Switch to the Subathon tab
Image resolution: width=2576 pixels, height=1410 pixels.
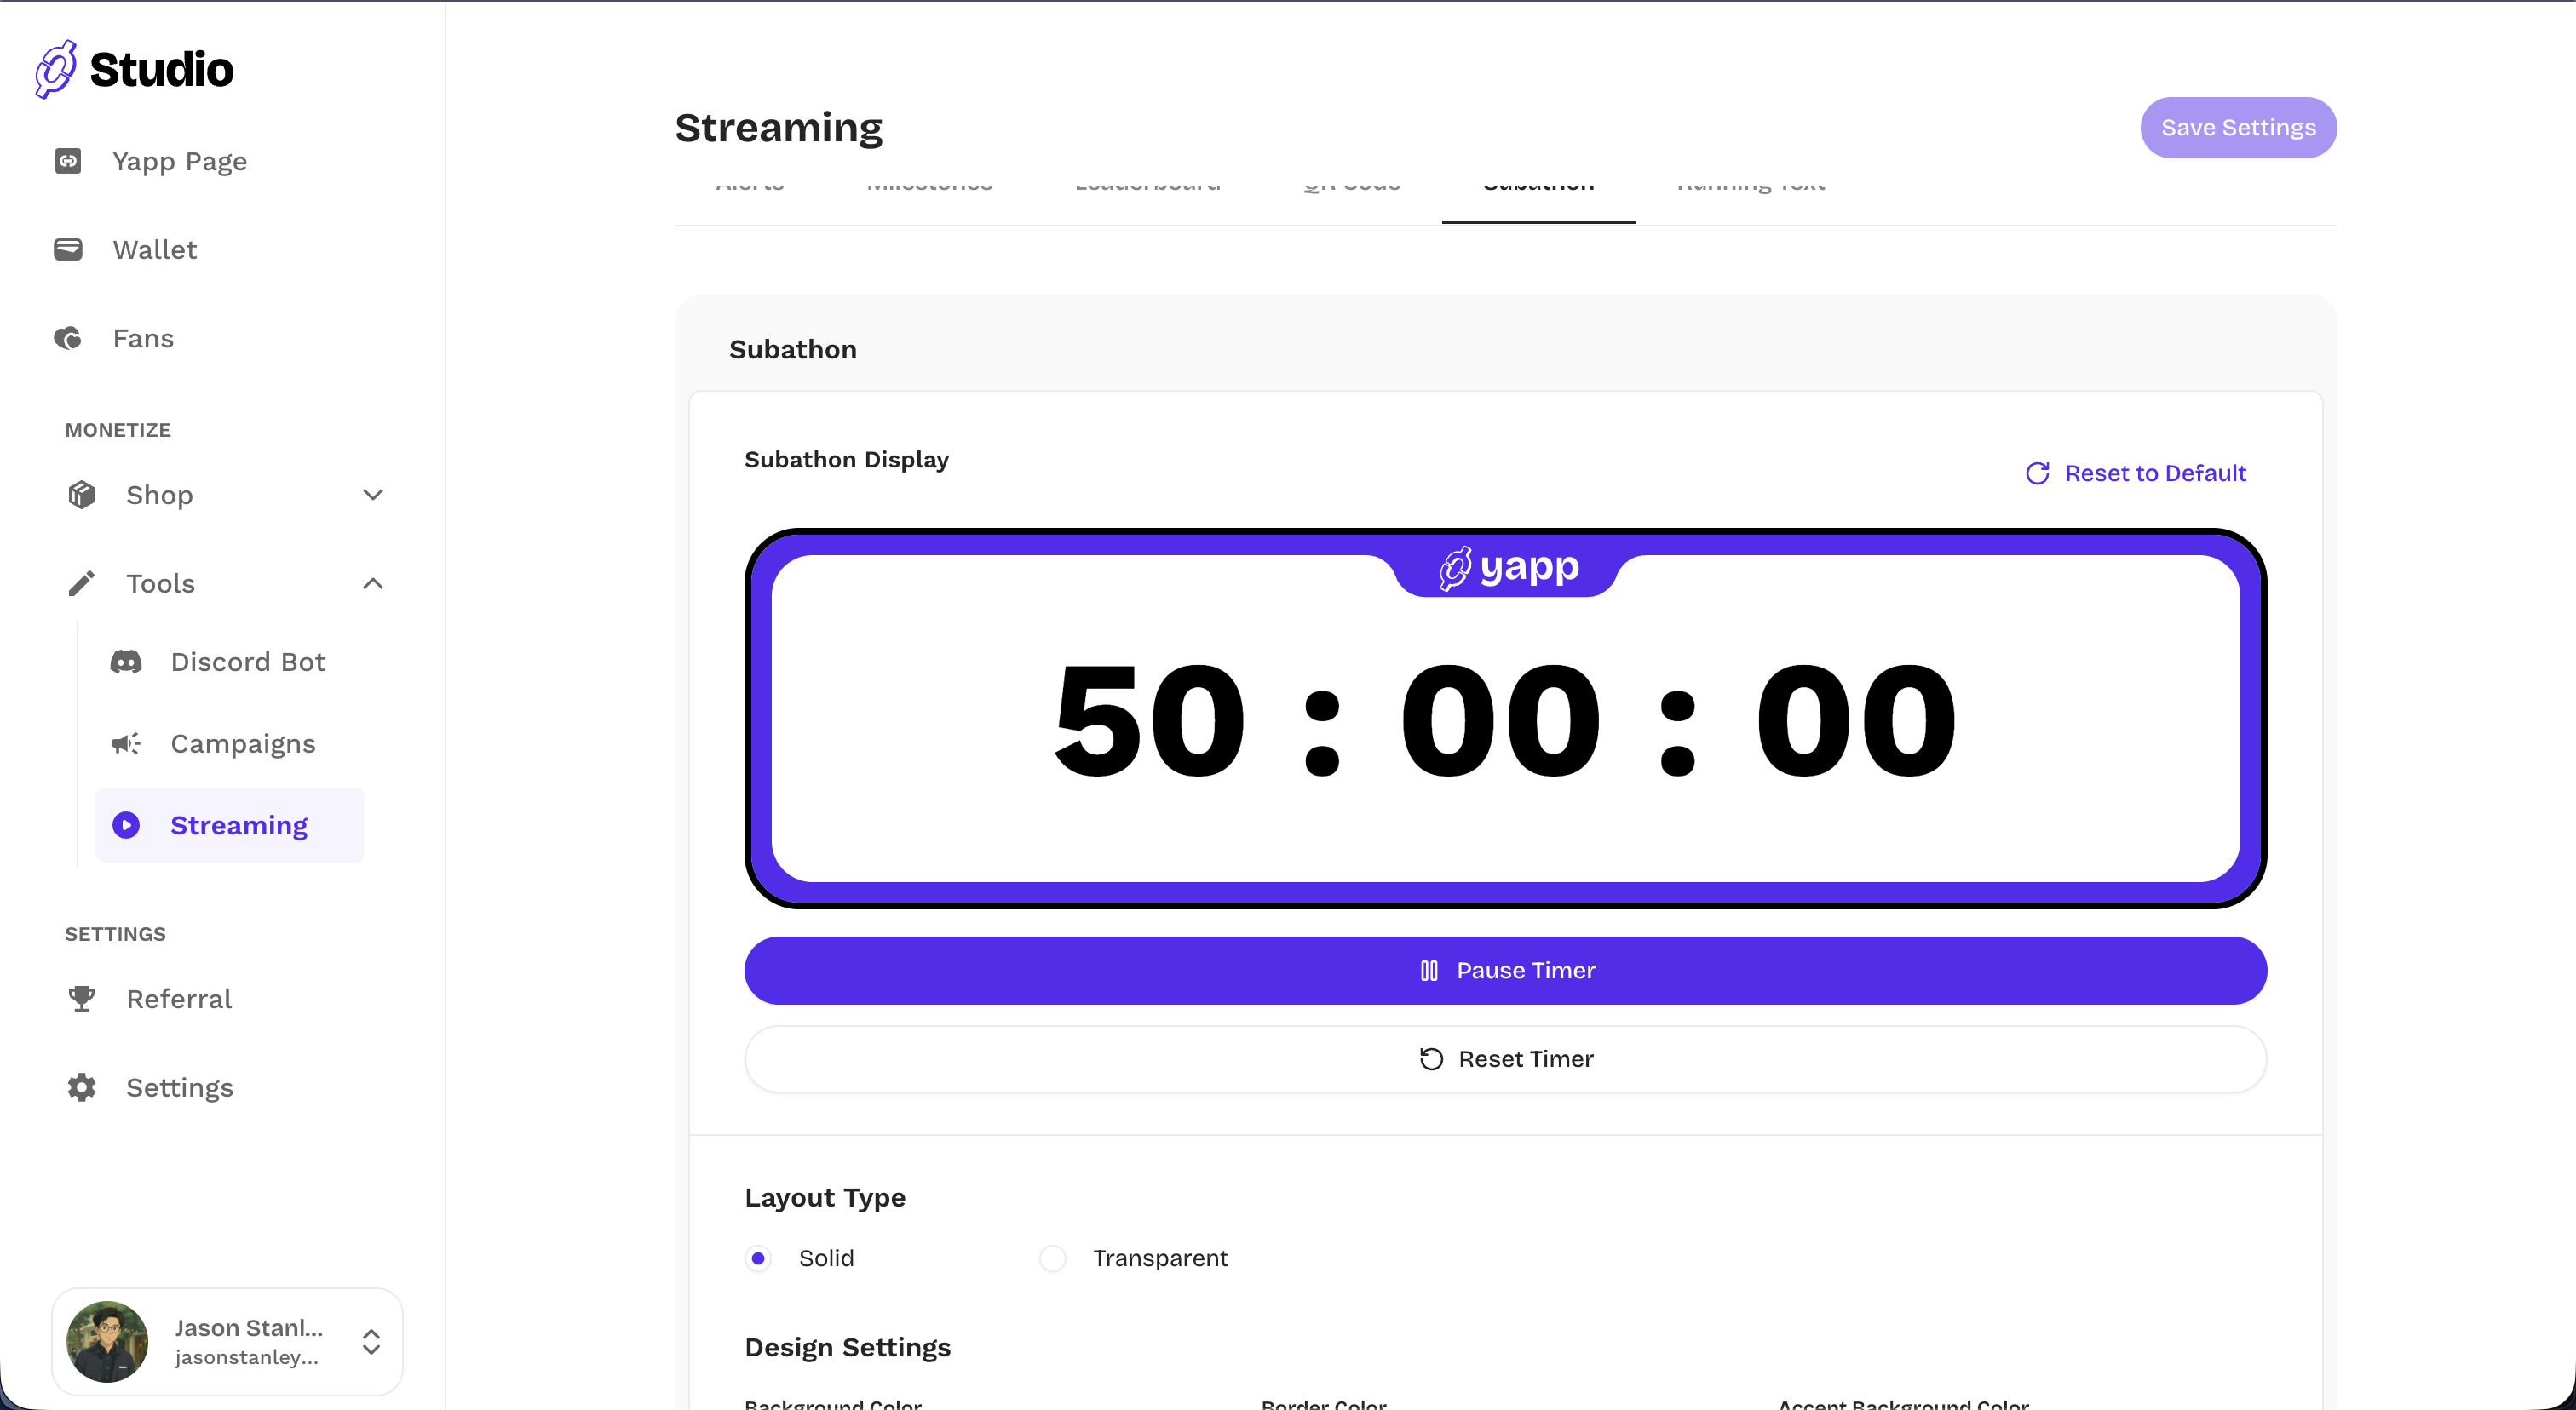[x=1537, y=186]
